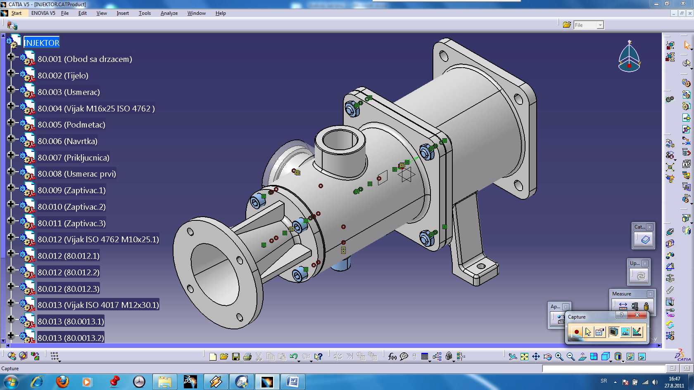Select Pixel mode picture icon in Capture
This screenshot has height=390, width=694.
625,332
